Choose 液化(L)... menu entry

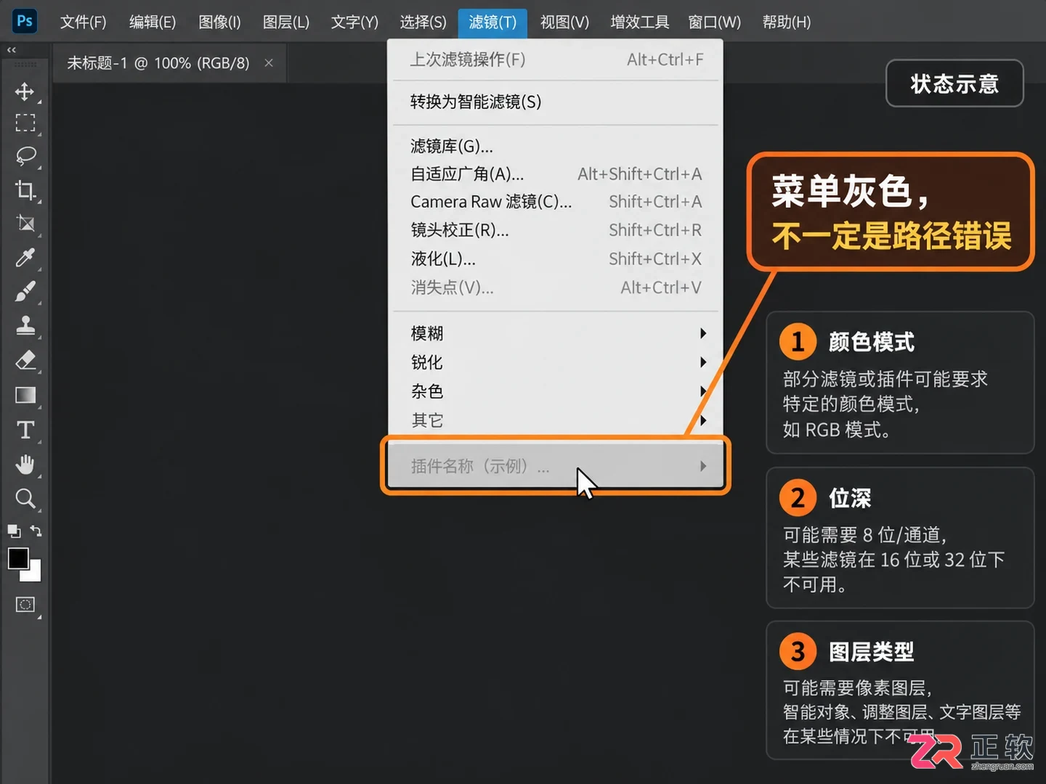[556, 258]
